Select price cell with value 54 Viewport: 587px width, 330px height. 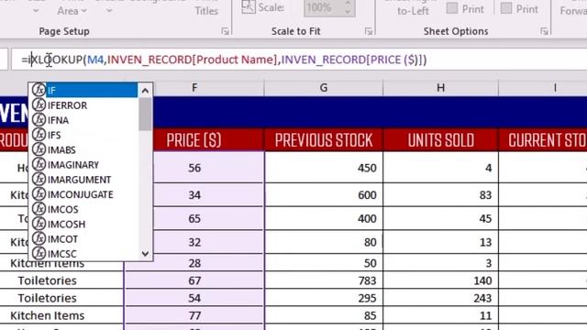[194, 298]
